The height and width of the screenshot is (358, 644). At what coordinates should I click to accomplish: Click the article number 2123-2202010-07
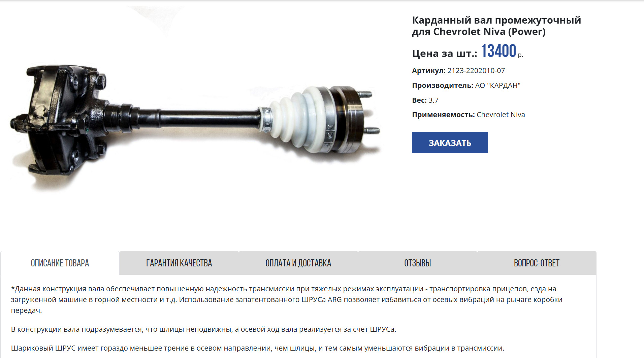pos(476,71)
